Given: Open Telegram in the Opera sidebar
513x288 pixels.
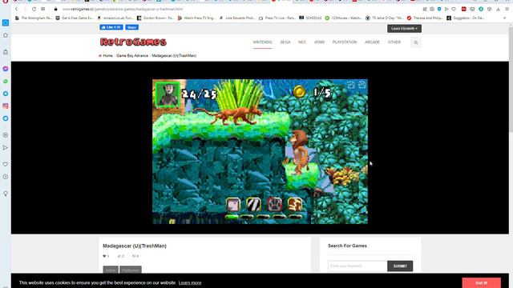Looking at the screenshot, I should coord(6,94).
